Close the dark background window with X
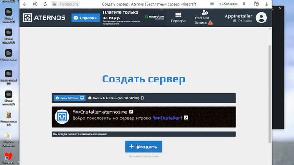294x165 pixels. pos(280,8)
